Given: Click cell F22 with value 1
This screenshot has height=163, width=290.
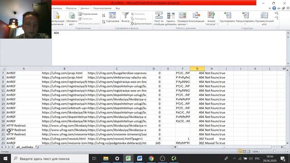Looking at the screenshot, I should coord(183,139).
